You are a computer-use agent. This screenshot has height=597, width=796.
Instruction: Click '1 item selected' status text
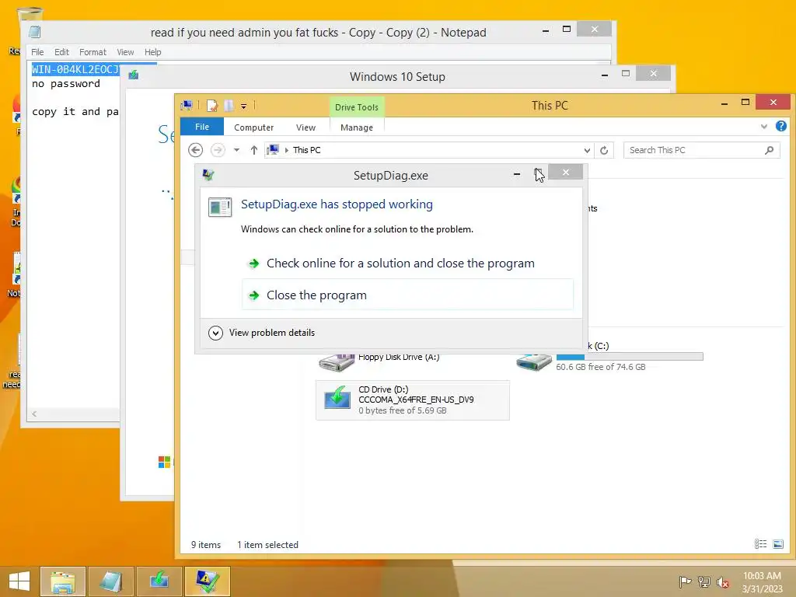(x=267, y=545)
